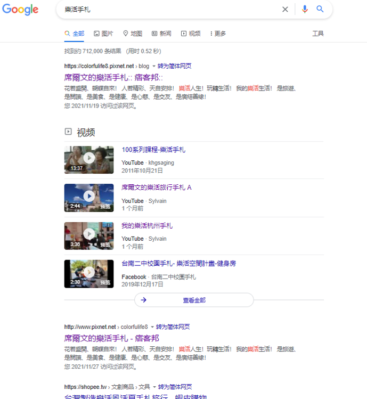Click 转为简体网页 beside shopee.tw

[x=175, y=387]
